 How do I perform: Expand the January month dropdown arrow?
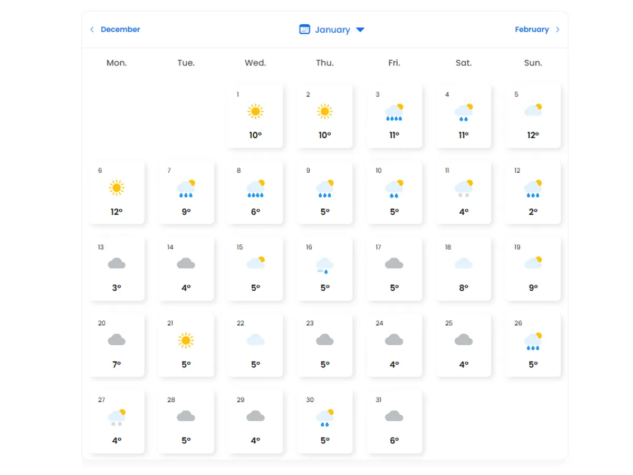click(x=360, y=30)
